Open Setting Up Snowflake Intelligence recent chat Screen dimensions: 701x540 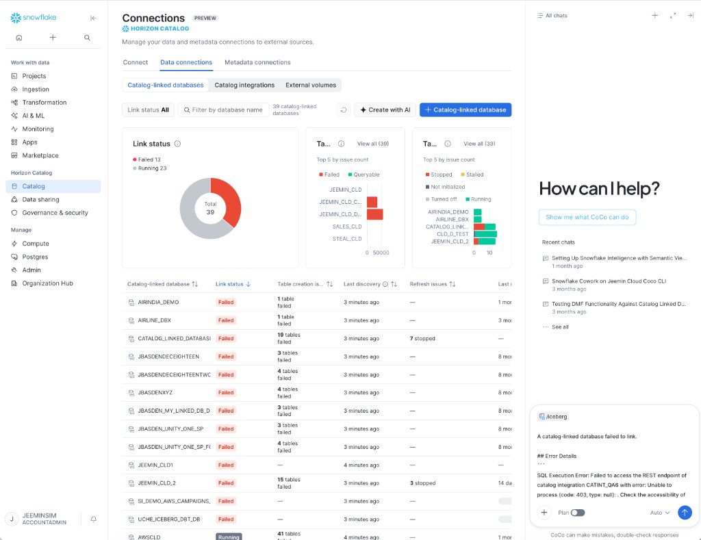[615, 262]
